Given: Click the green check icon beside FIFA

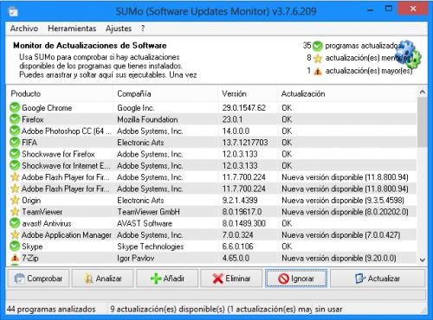Looking at the screenshot, I should point(15,142).
